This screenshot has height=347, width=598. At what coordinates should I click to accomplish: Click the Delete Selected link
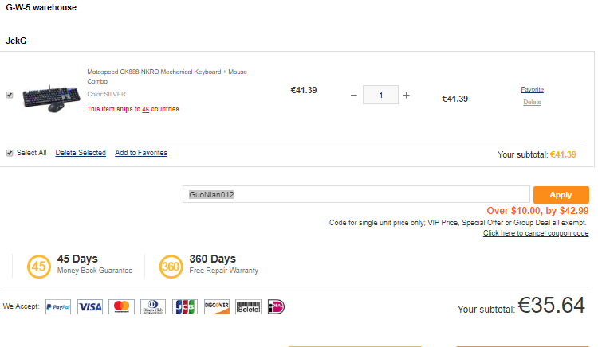(x=81, y=153)
